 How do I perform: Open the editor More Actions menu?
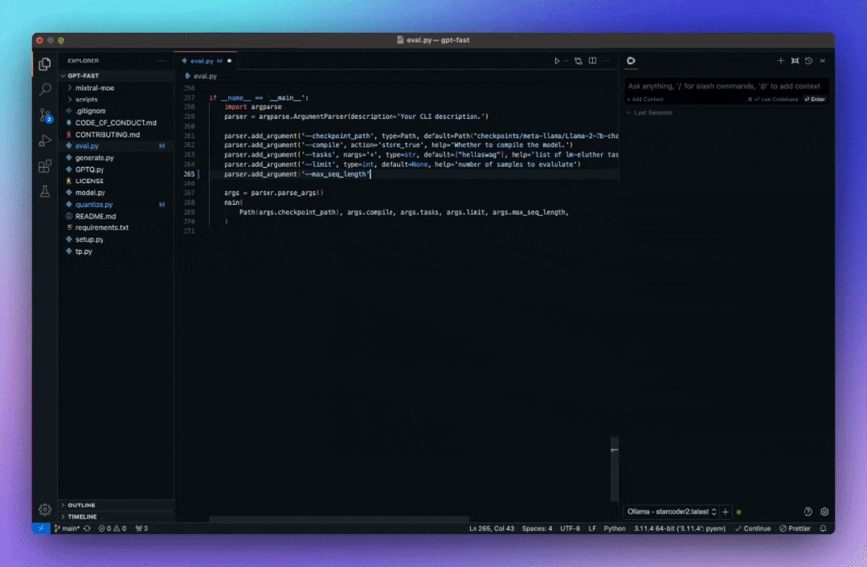(607, 60)
